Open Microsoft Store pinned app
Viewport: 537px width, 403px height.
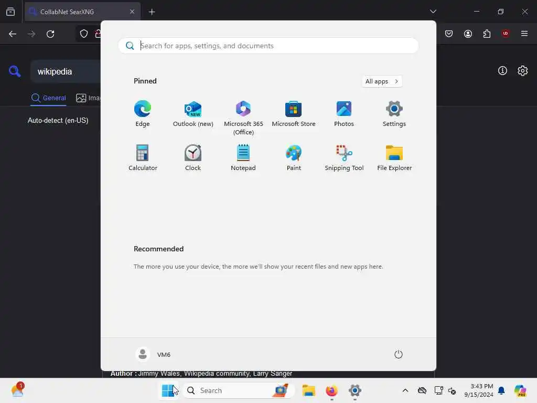tap(294, 114)
